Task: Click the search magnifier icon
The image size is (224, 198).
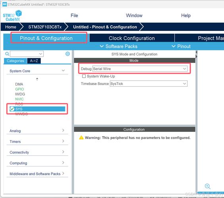Action: tap(7, 54)
